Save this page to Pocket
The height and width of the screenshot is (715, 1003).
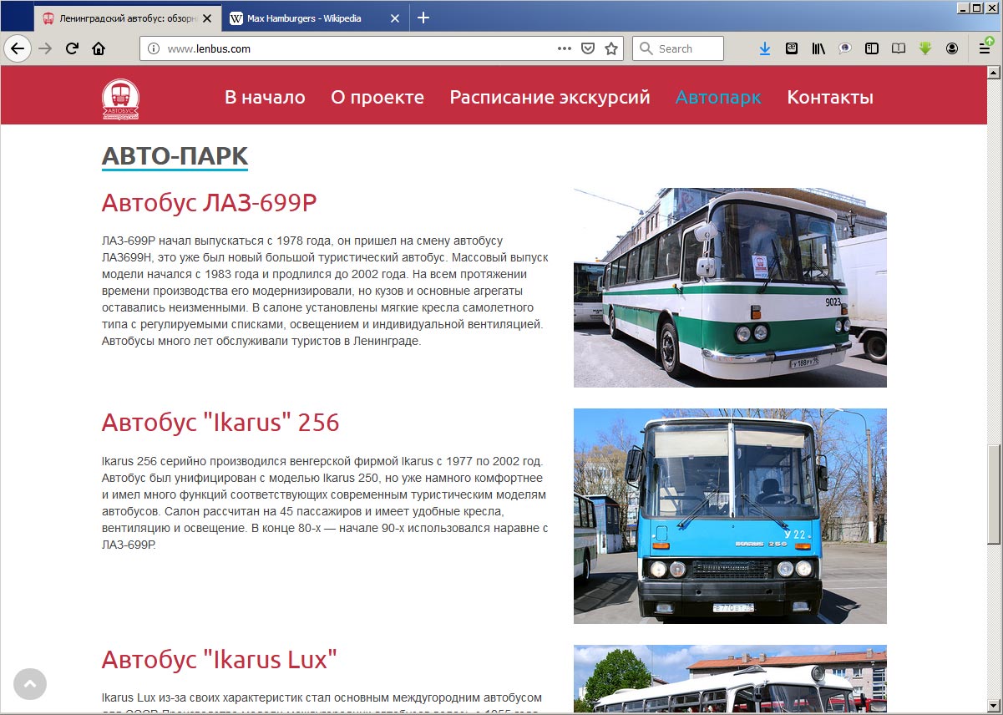(x=588, y=48)
